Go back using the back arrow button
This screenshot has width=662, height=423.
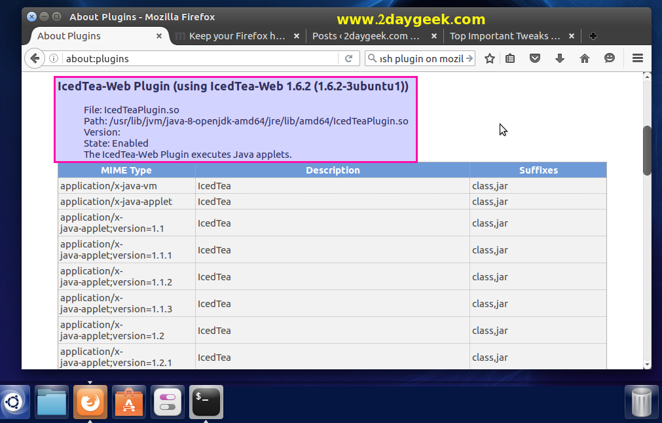[35, 58]
